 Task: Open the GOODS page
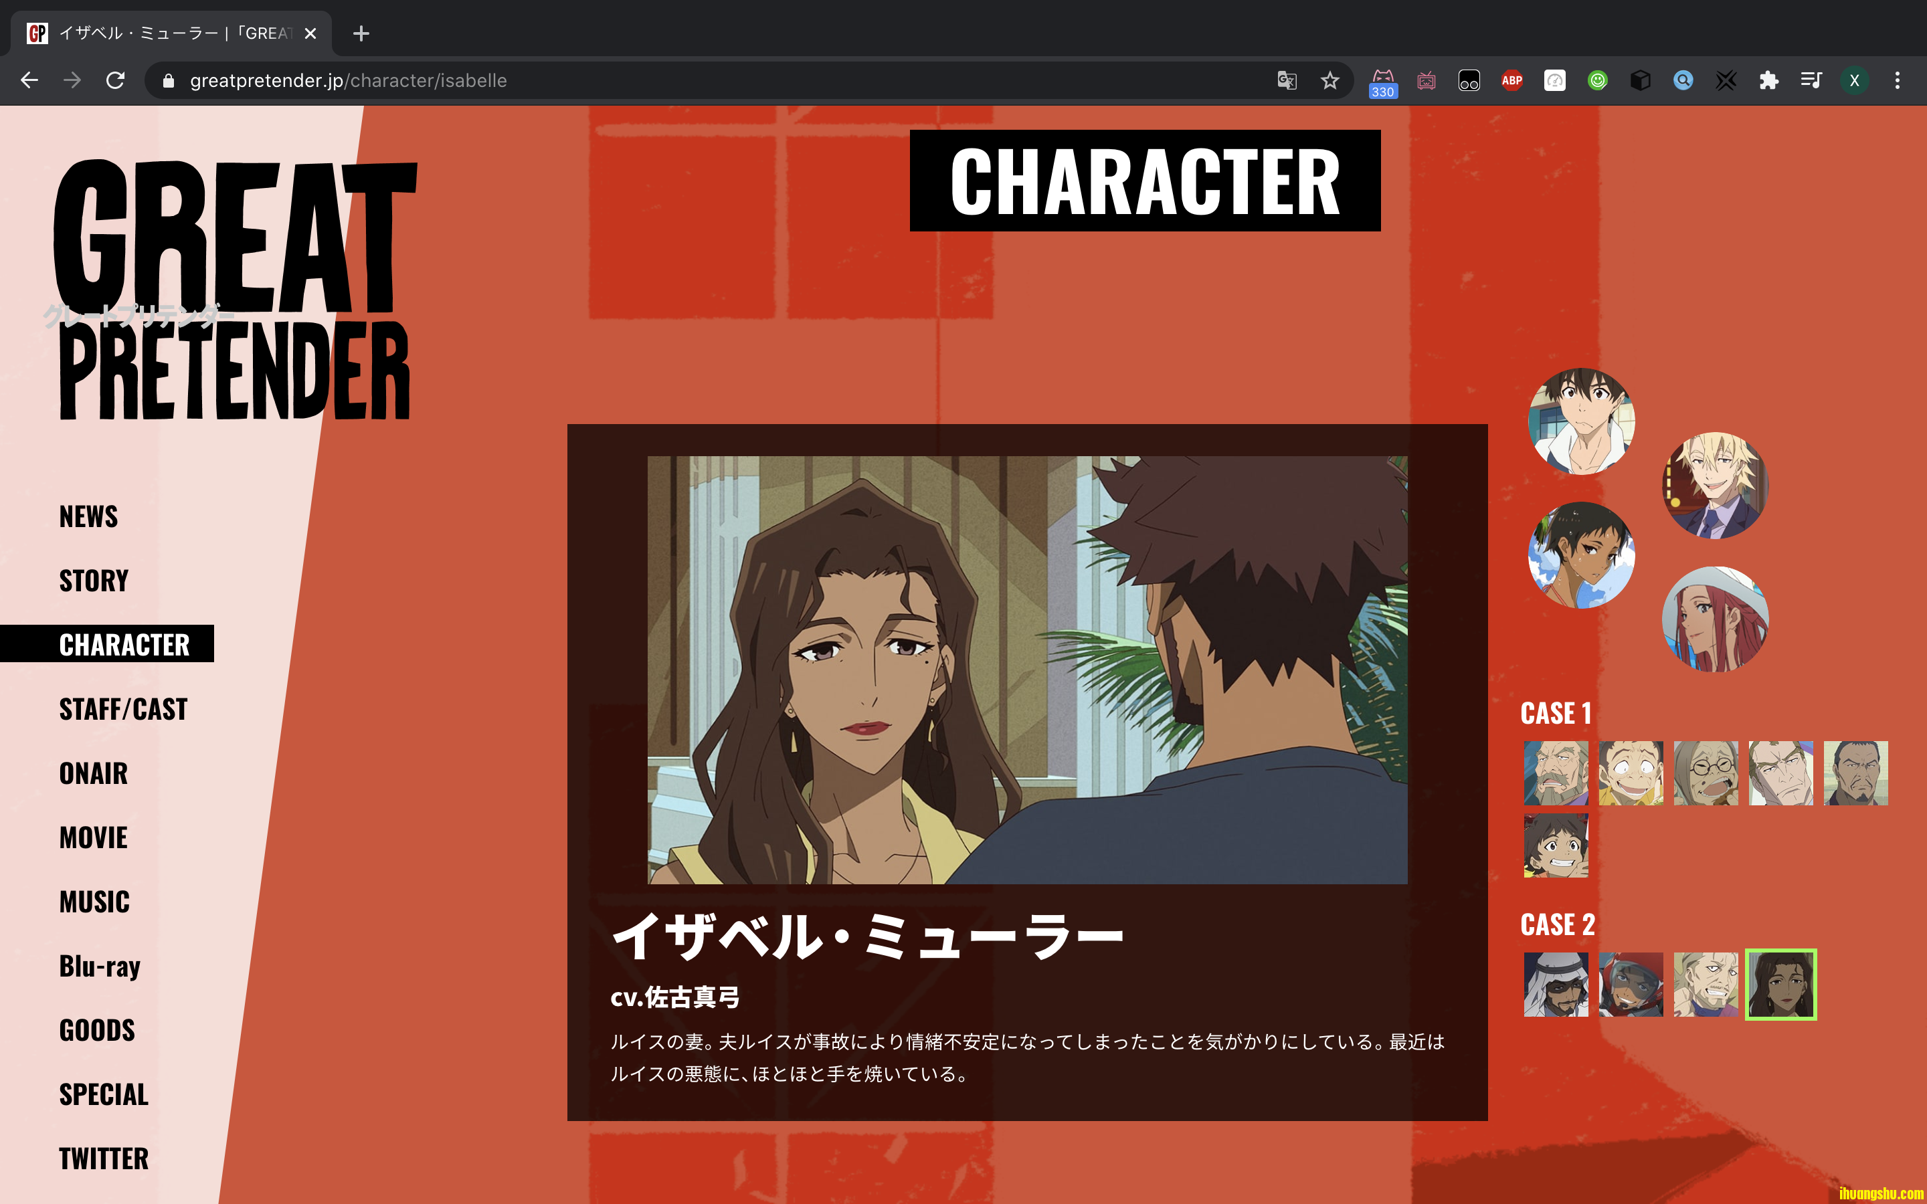click(x=97, y=1030)
